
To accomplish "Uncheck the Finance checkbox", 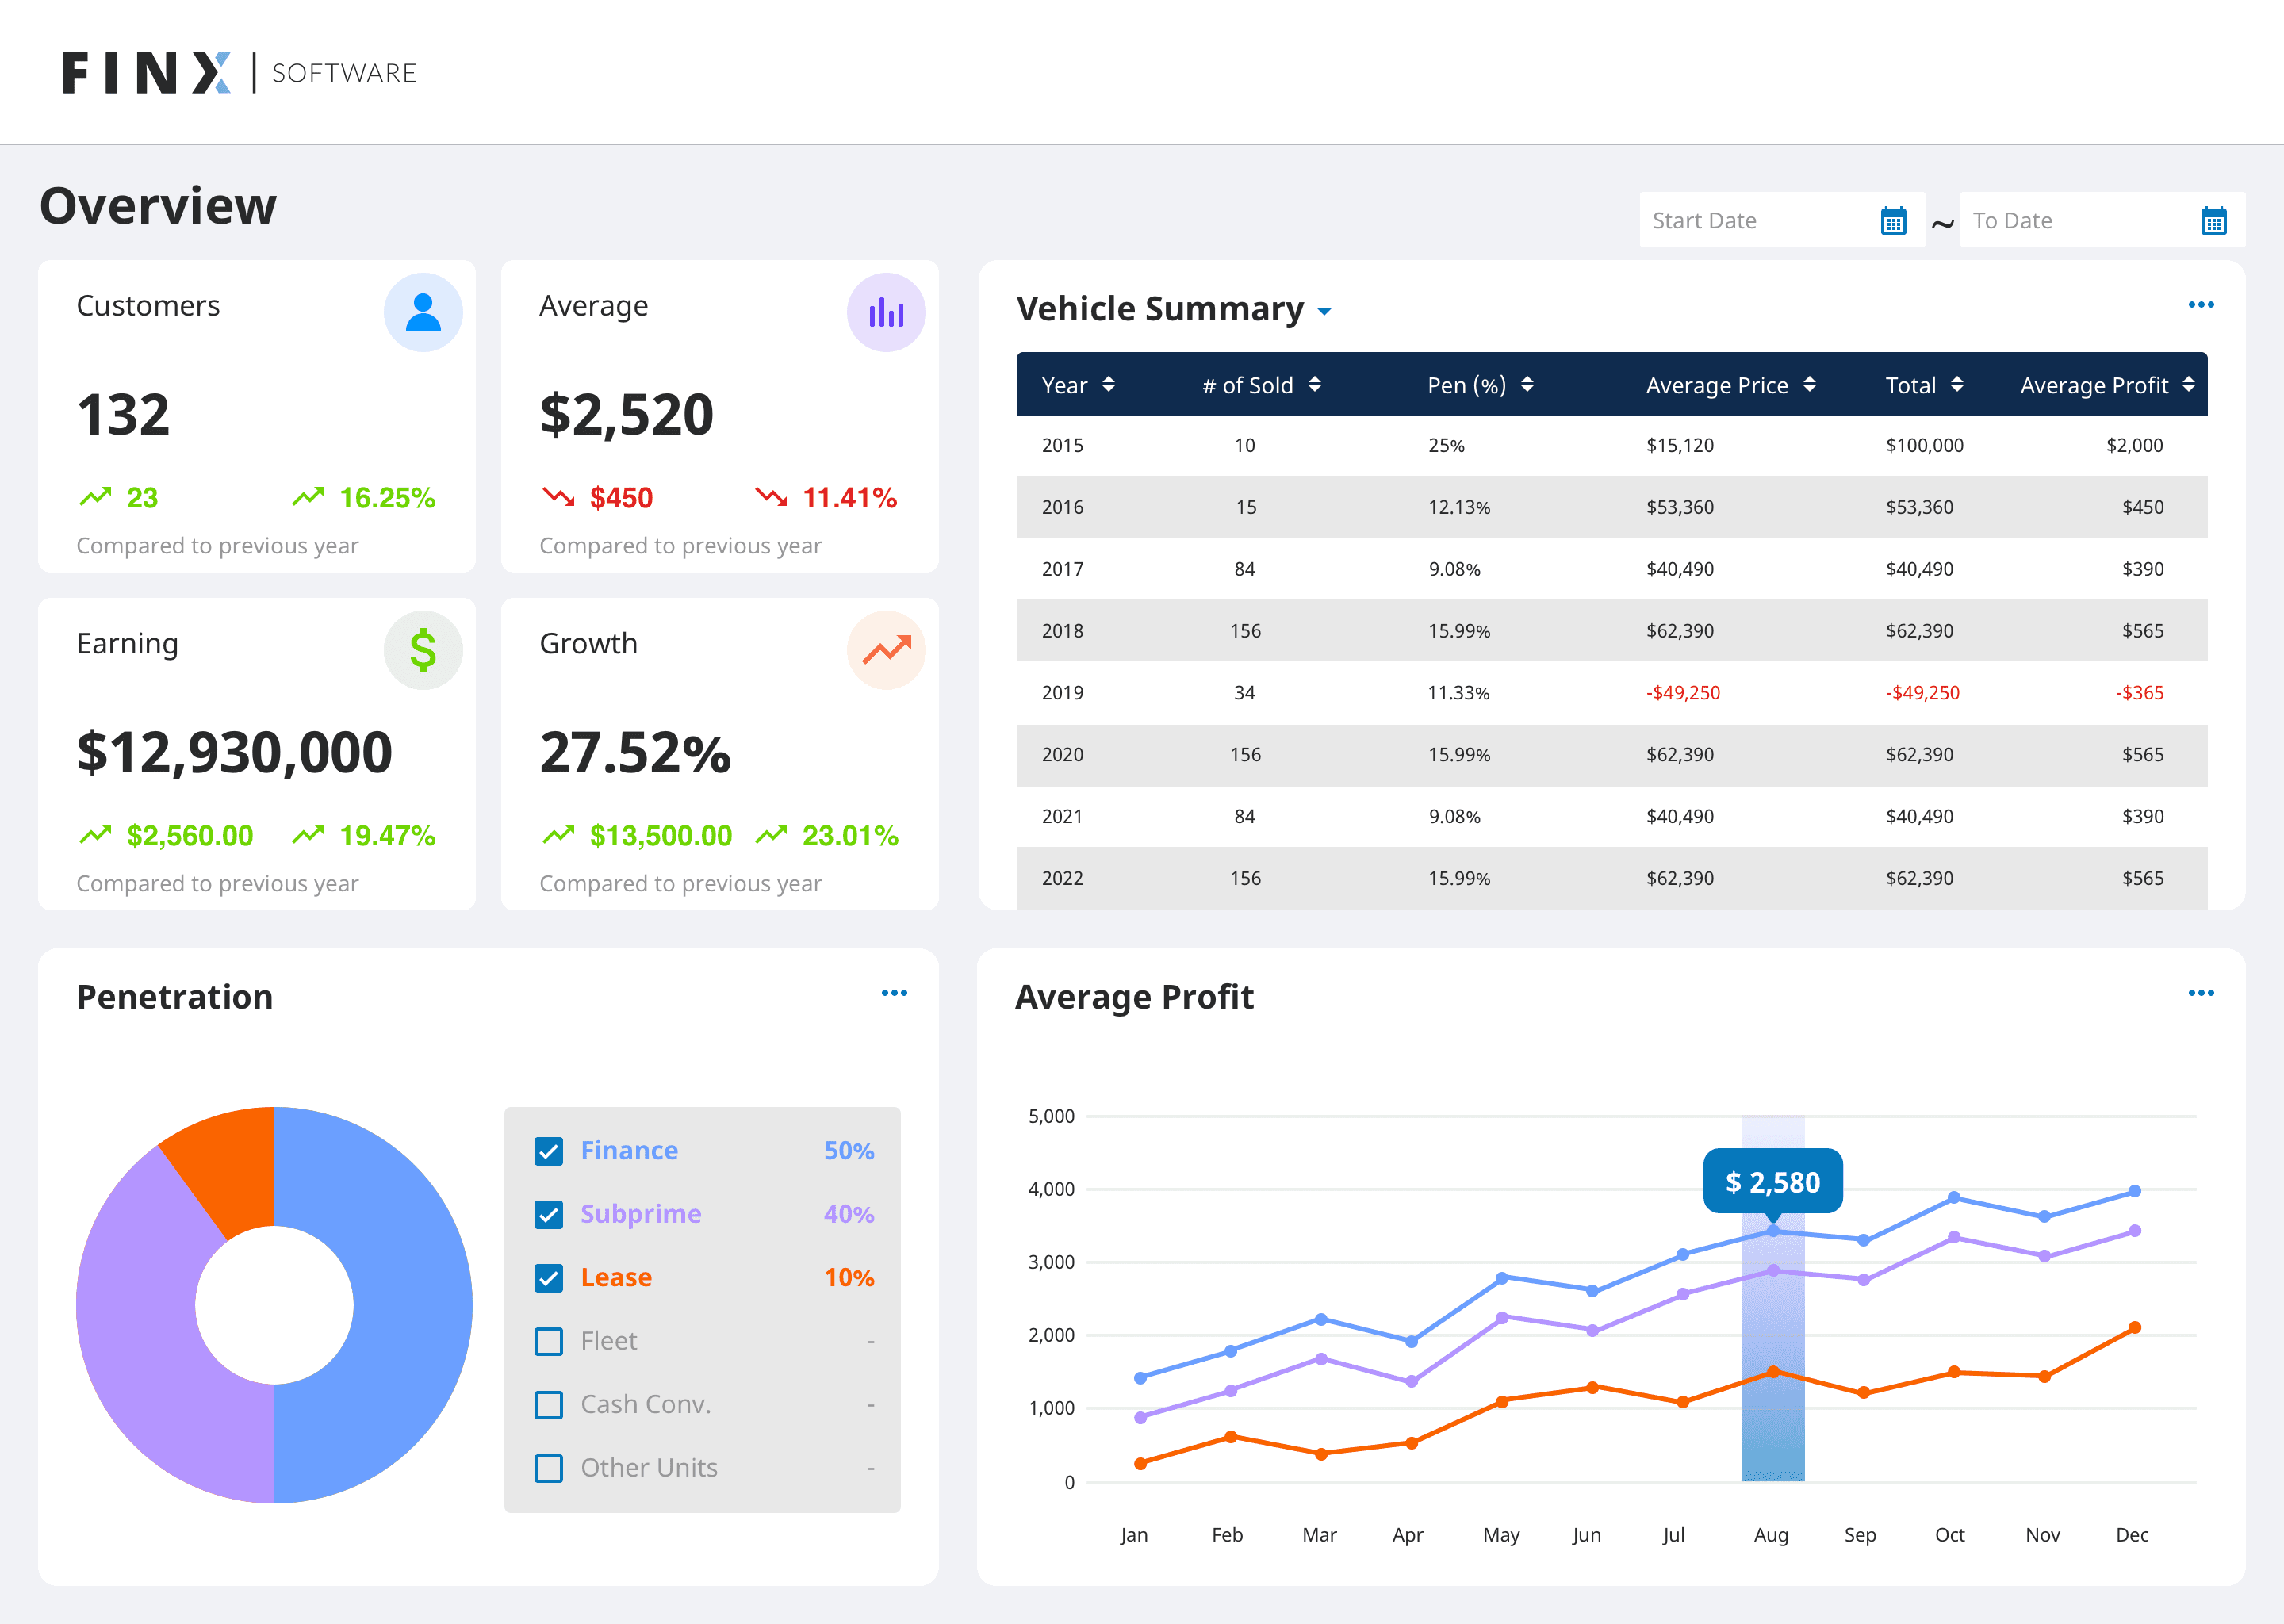I will [x=549, y=1152].
